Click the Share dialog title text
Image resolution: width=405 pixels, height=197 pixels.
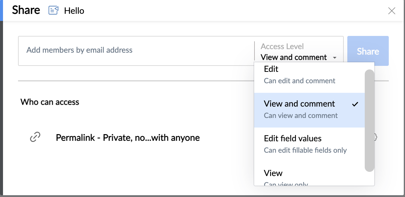click(x=26, y=10)
